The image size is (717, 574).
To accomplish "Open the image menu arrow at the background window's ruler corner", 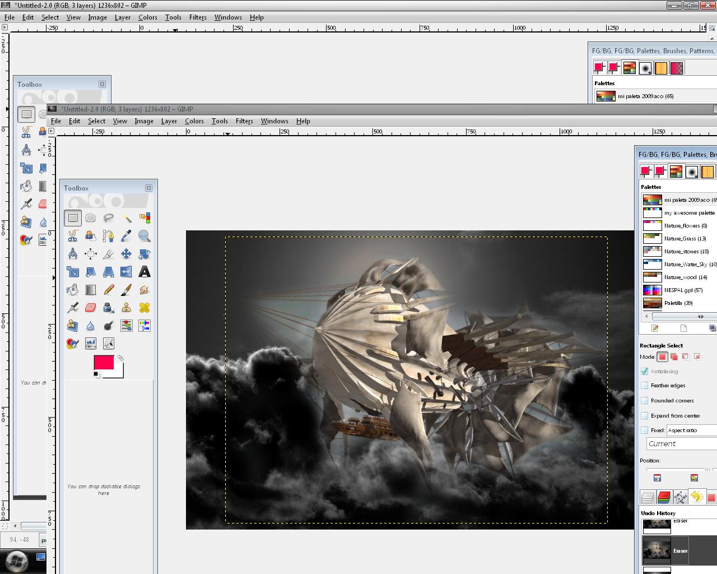I will 5,27.
